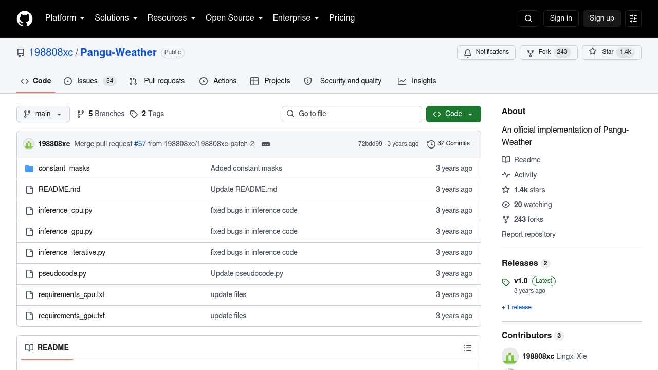The height and width of the screenshot is (370, 658).
Task: Open the Pricing link in header
Action: click(x=342, y=18)
